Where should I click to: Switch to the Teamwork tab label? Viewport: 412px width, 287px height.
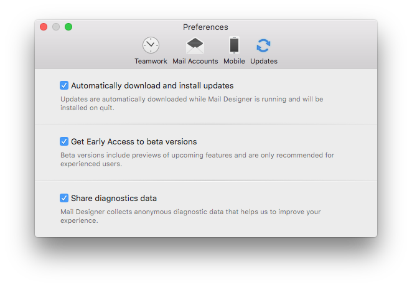click(151, 61)
